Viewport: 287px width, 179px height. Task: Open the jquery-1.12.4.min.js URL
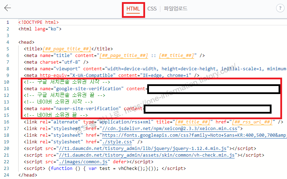pos(143,148)
